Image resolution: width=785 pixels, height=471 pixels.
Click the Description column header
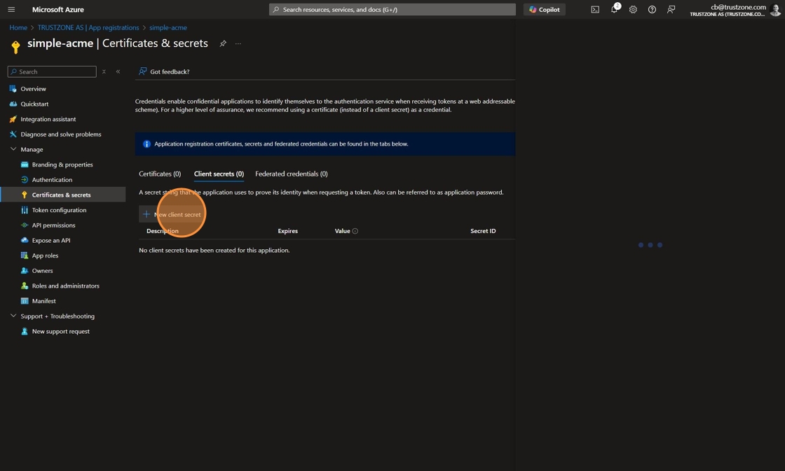pyautogui.click(x=162, y=231)
